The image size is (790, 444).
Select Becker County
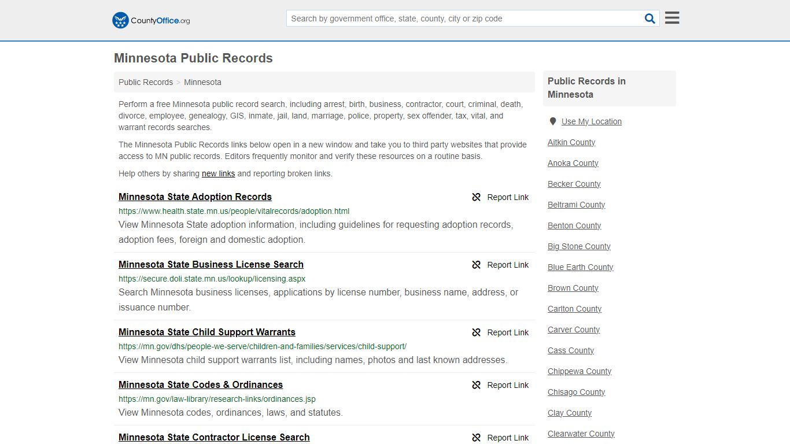[574, 184]
